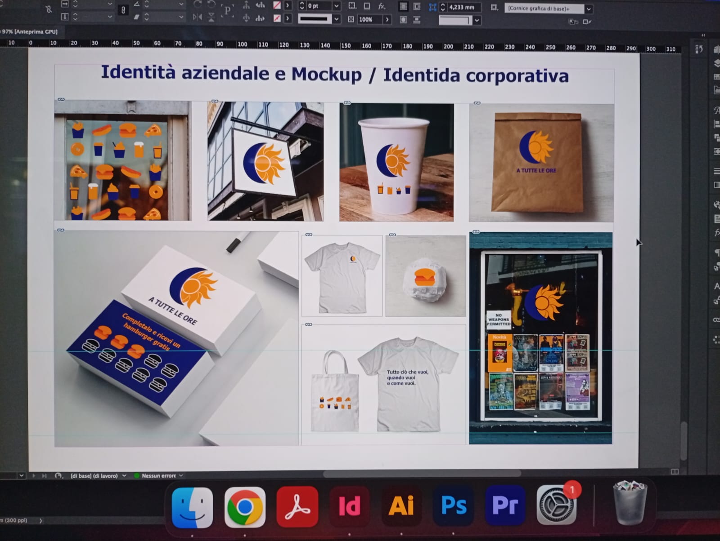Toggle the constrain proportions chain link

point(123,10)
